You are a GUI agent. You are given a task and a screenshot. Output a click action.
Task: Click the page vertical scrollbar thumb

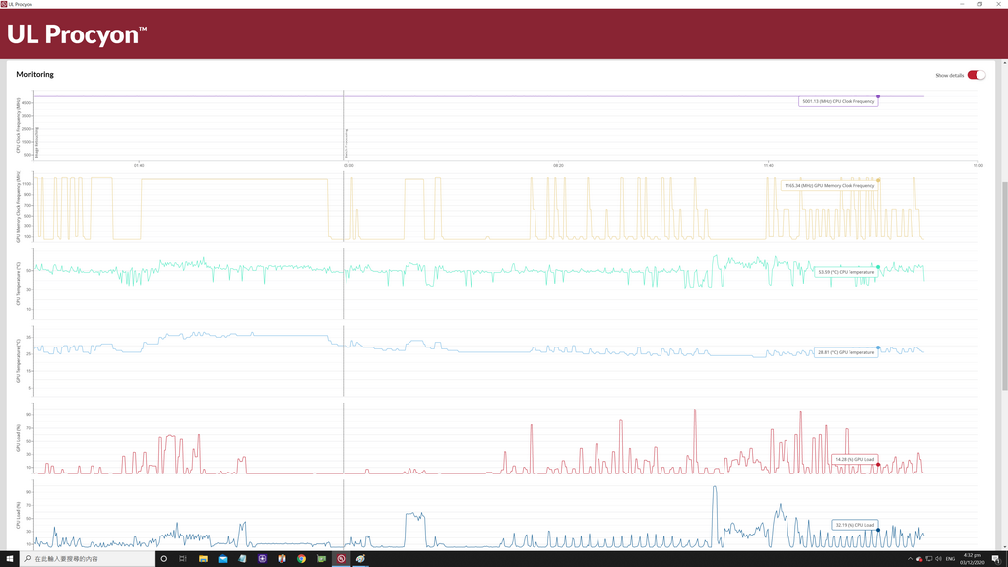1005,286
